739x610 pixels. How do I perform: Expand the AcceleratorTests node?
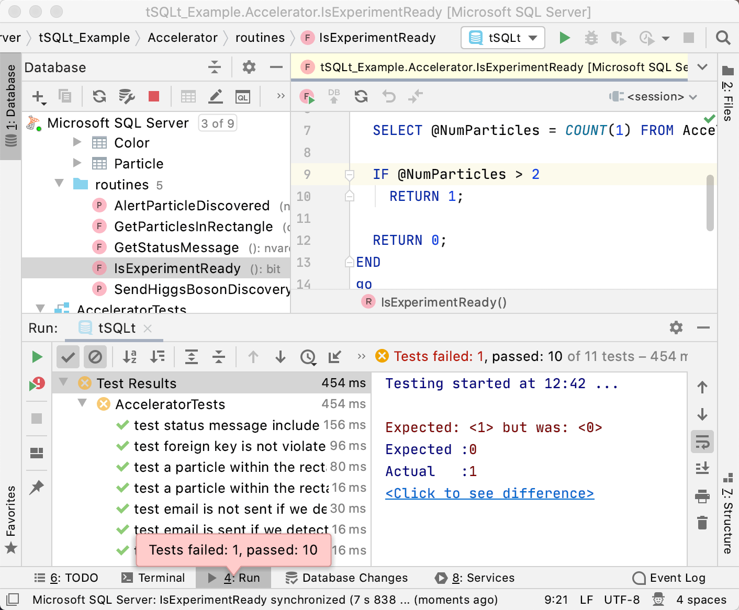[x=40, y=309]
